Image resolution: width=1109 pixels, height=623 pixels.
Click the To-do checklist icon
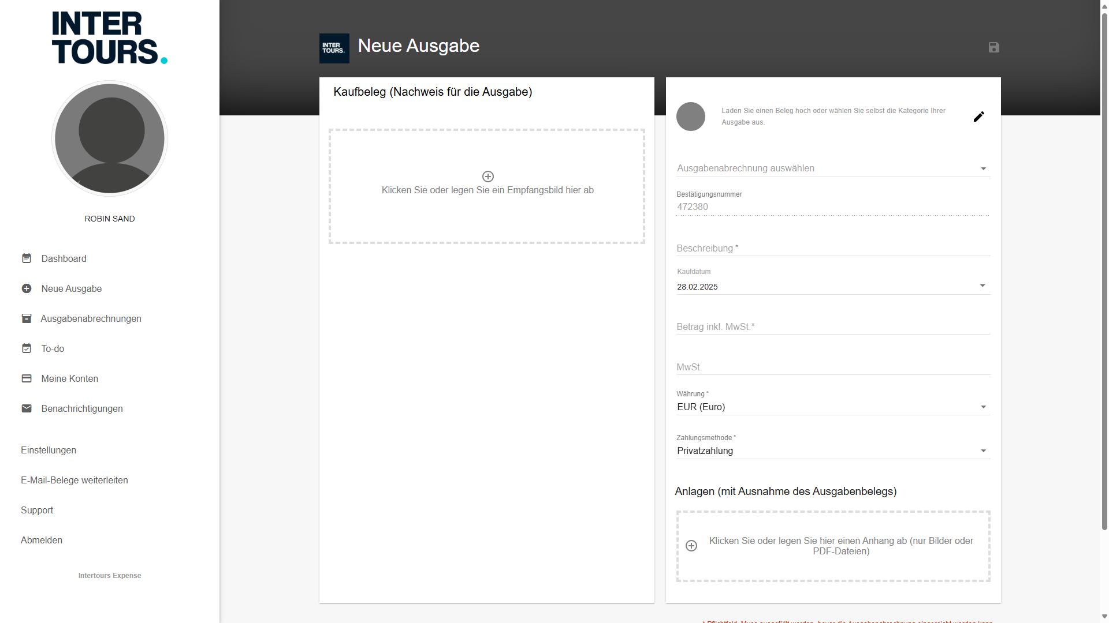(27, 348)
